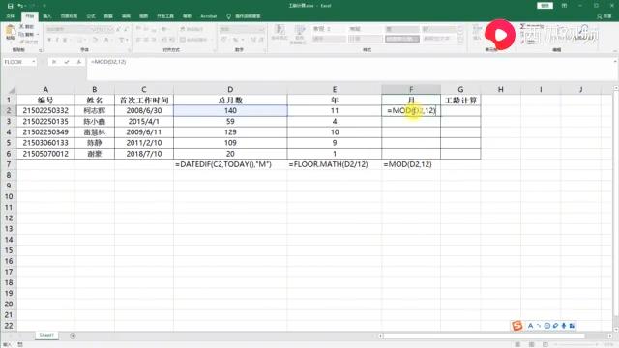This screenshot has height=348, width=619.
Task: Switch to Page Layout view in status bar
Action: [x=532, y=344]
